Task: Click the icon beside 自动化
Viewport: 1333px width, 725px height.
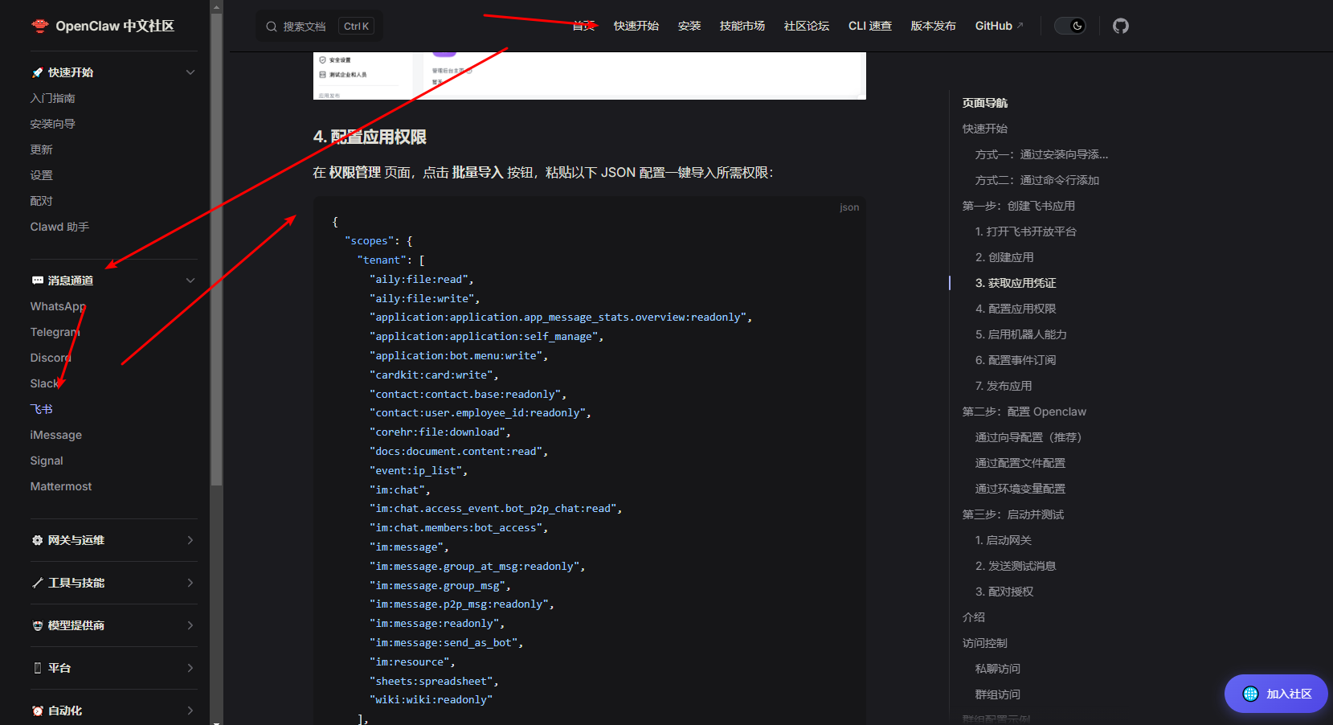Action: pos(36,710)
